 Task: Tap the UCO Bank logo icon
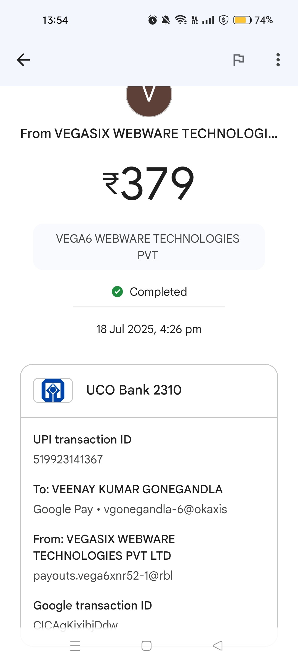(53, 390)
